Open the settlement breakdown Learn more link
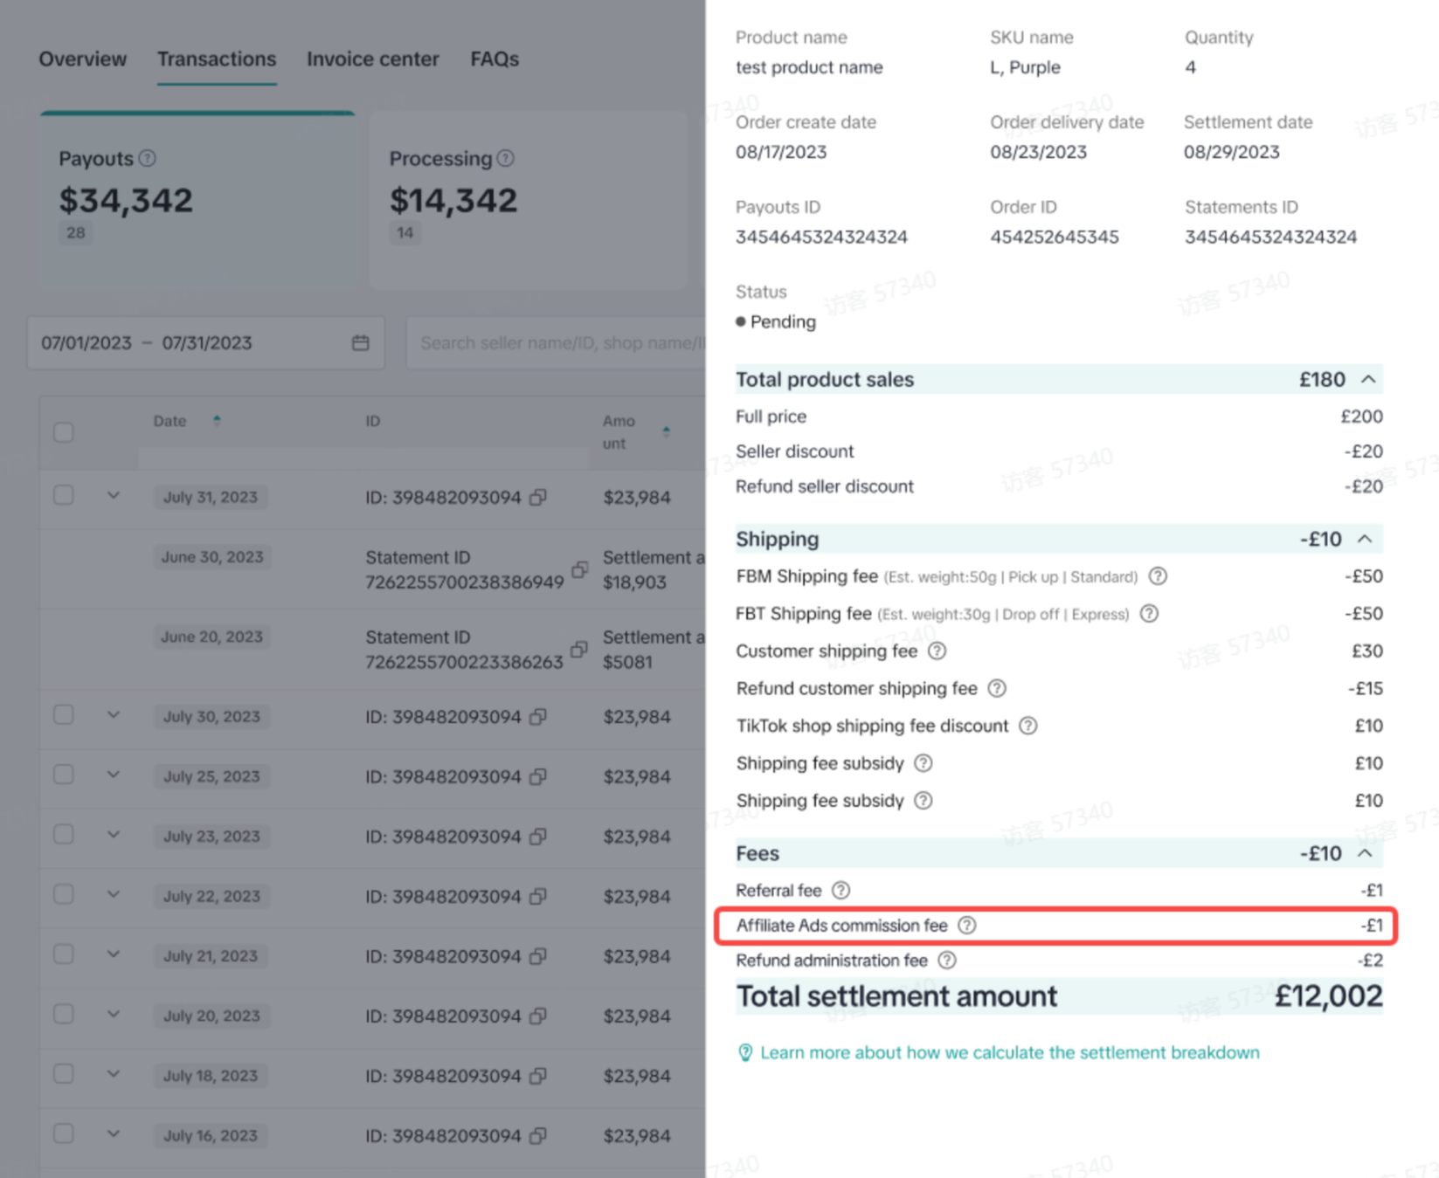This screenshot has height=1178, width=1439. pyautogui.click(x=1010, y=1052)
